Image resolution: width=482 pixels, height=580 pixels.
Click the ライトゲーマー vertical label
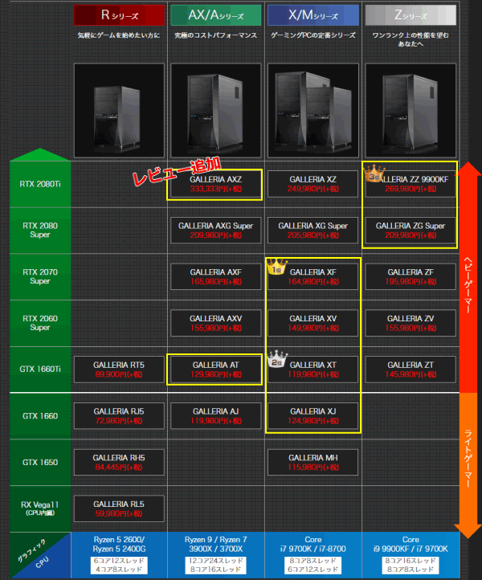[x=468, y=459]
